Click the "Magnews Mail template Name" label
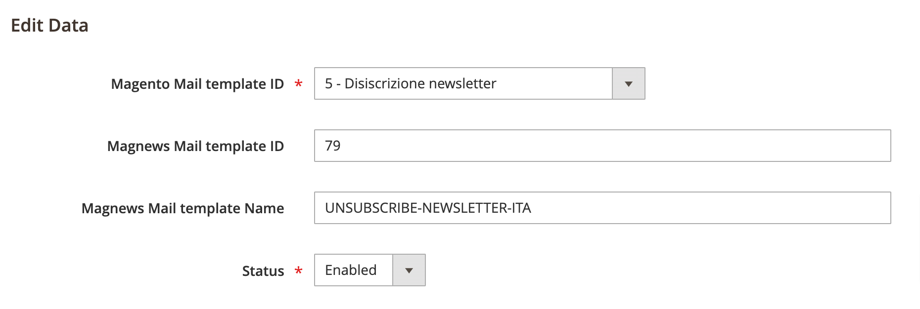920x309 pixels. pos(183,209)
